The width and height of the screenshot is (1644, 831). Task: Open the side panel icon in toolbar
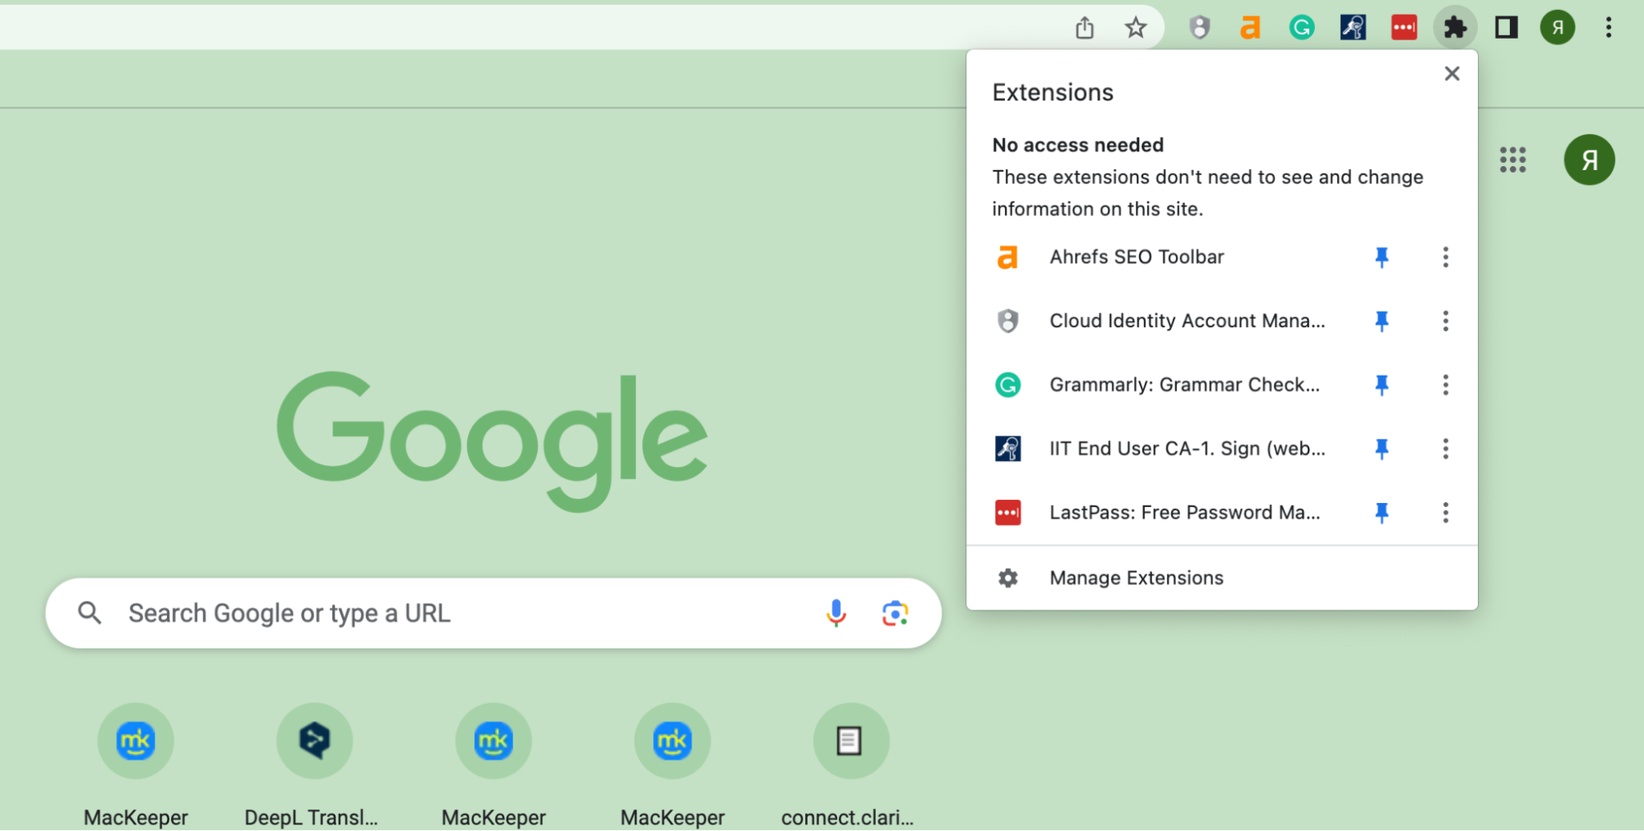click(1506, 28)
